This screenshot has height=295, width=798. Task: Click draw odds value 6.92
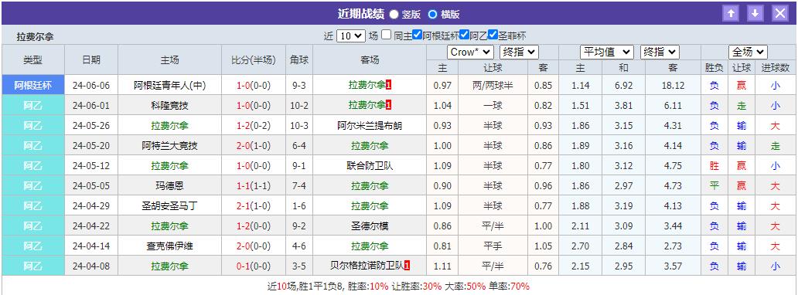pyautogui.click(x=623, y=86)
